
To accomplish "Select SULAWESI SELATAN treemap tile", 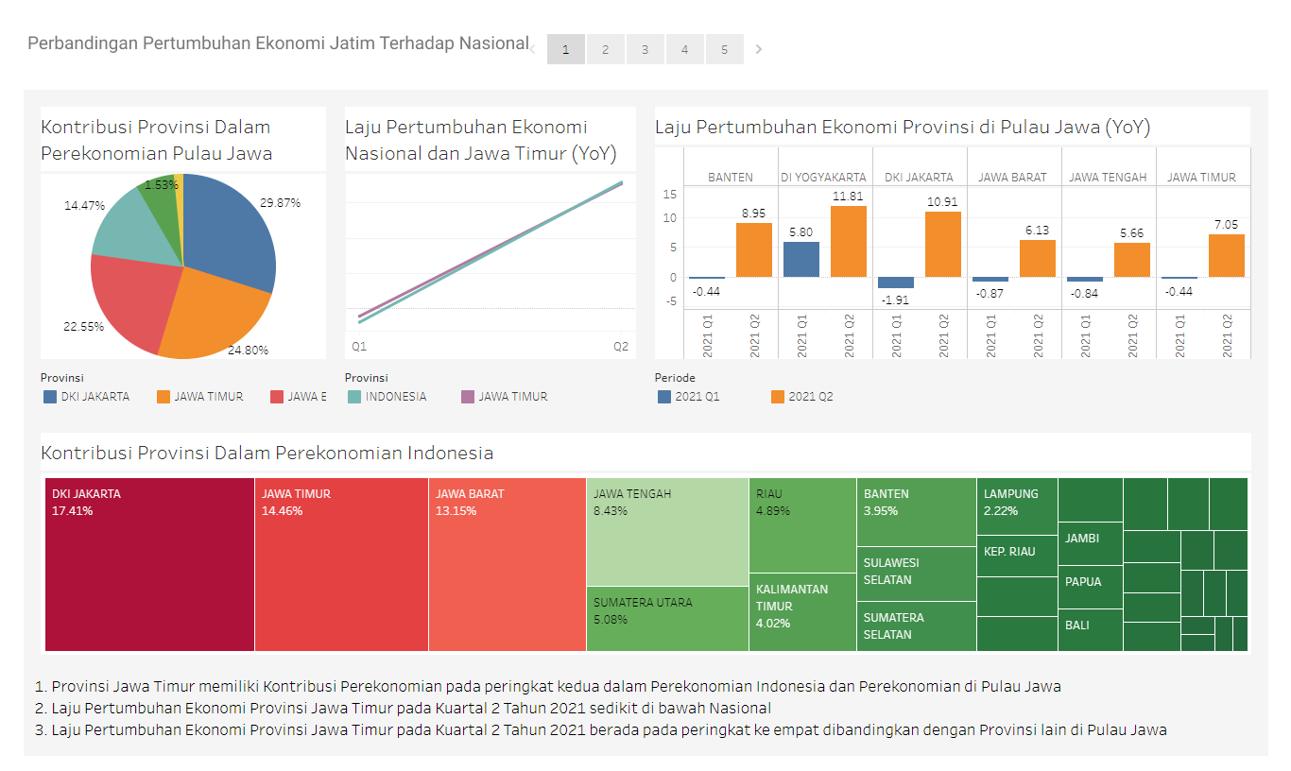I will pos(917,574).
